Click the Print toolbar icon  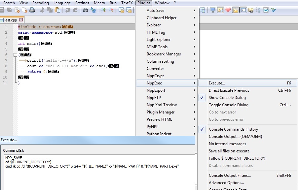pos(32,10)
